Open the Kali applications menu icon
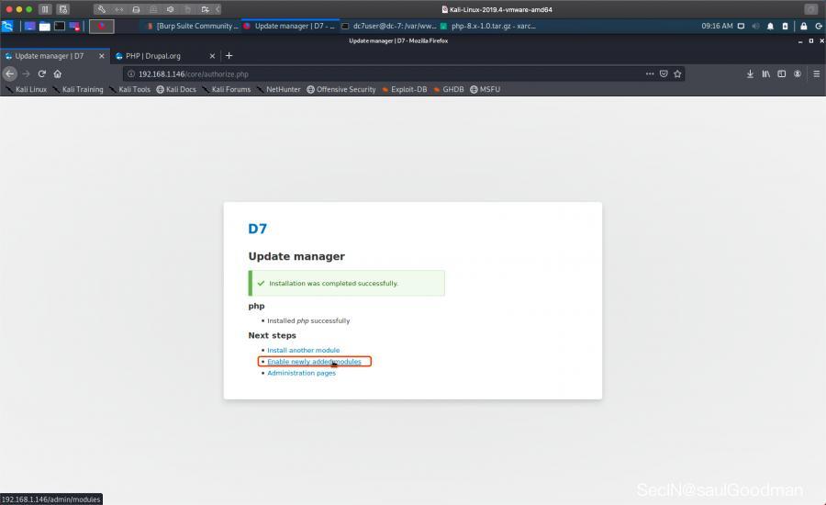Image resolution: width=826 pixels, height=505 pixels. 7,26
